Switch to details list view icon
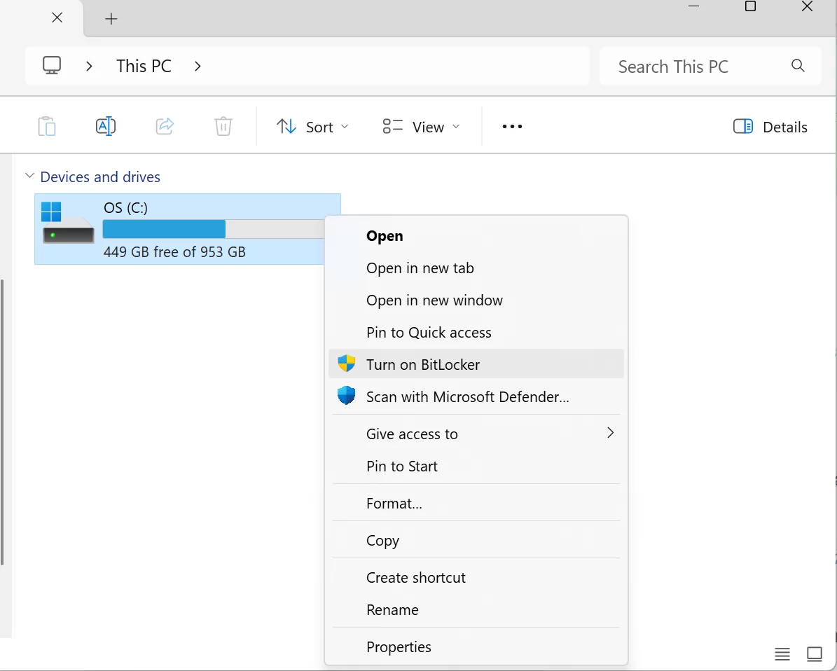The height and width of the screenshot is (671, 837). [782, 653]
